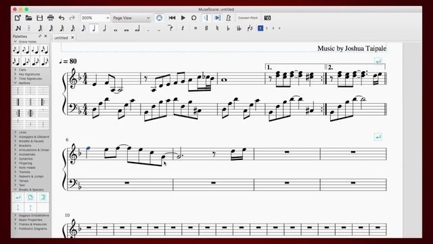Viewport: 433px width, 244px height.
Task: Select the first grace note (acciaccatura) item
Action: 16,50
